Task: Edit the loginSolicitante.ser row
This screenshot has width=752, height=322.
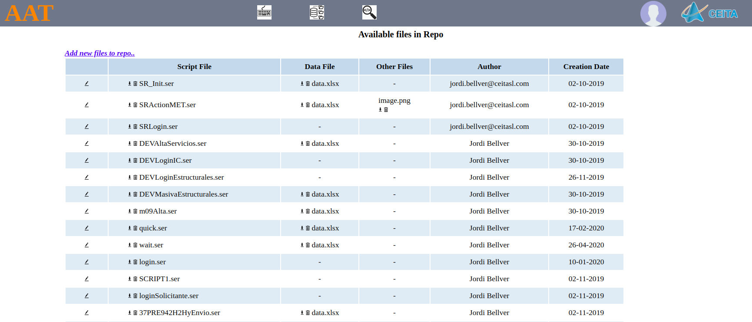Action: coord(86,296)
